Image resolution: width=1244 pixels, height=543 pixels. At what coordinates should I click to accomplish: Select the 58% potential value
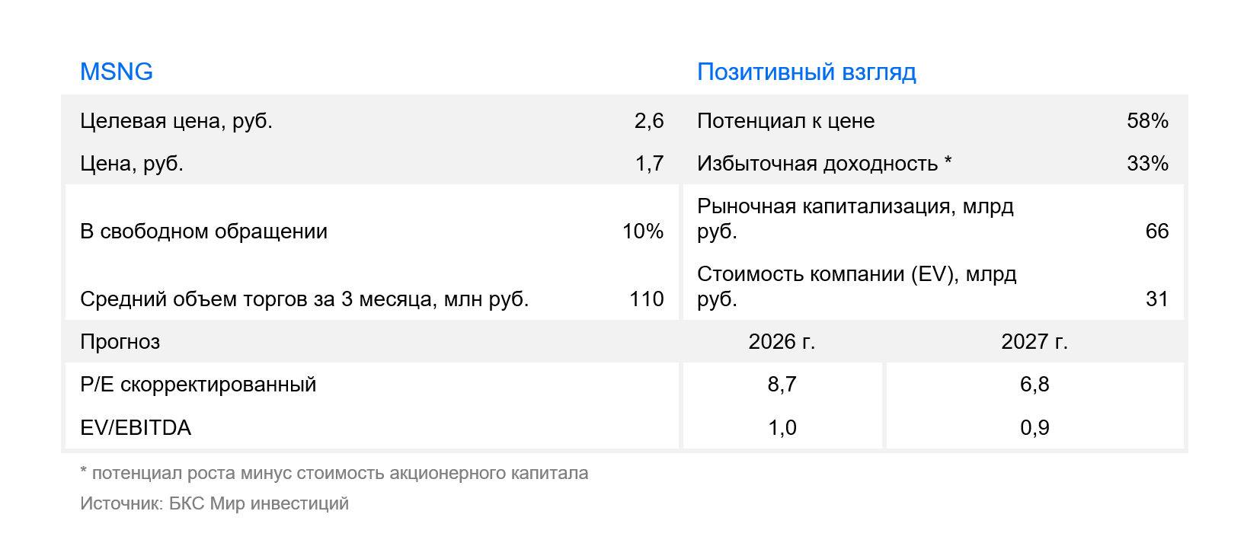pyautogui.click(x=1147, y=121)
